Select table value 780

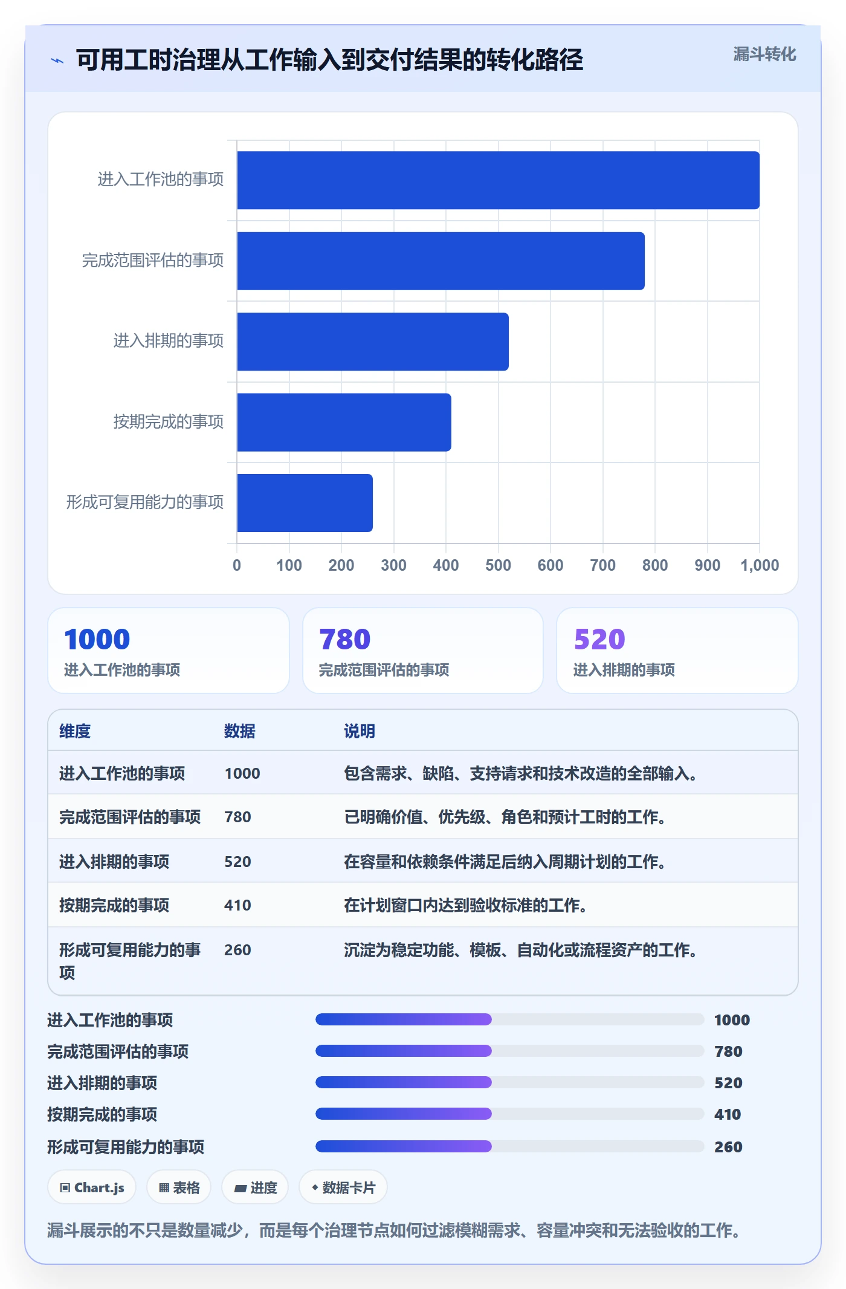[237, 817]
